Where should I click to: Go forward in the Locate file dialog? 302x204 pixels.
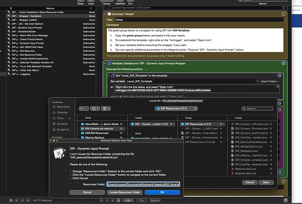pyautogui.click(x=86, y=108)
